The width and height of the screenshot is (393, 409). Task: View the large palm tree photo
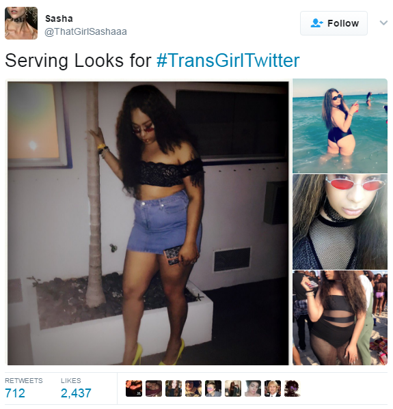tap(148, 223)
